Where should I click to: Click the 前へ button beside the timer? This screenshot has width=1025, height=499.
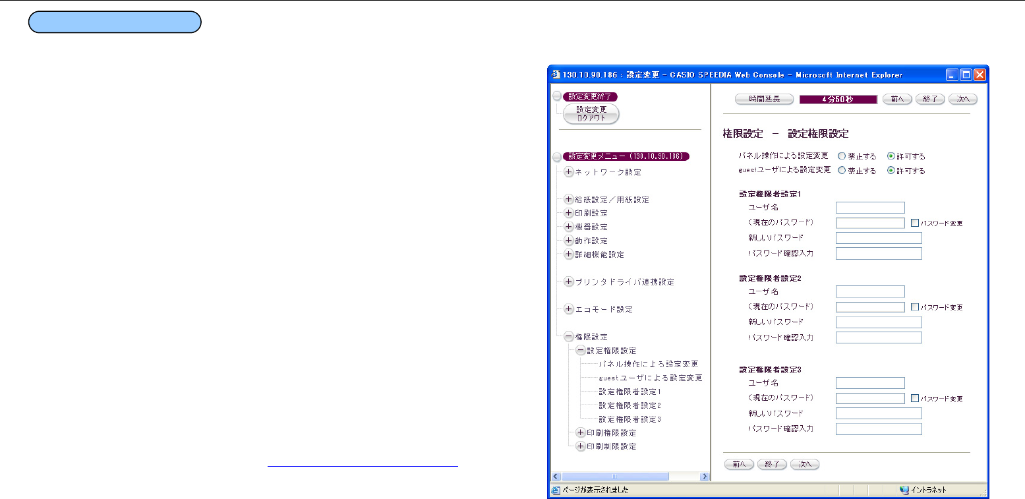click(x=896, y=99)
